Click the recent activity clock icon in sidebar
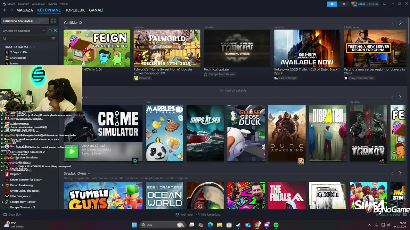410x230 pixels. 50,31
